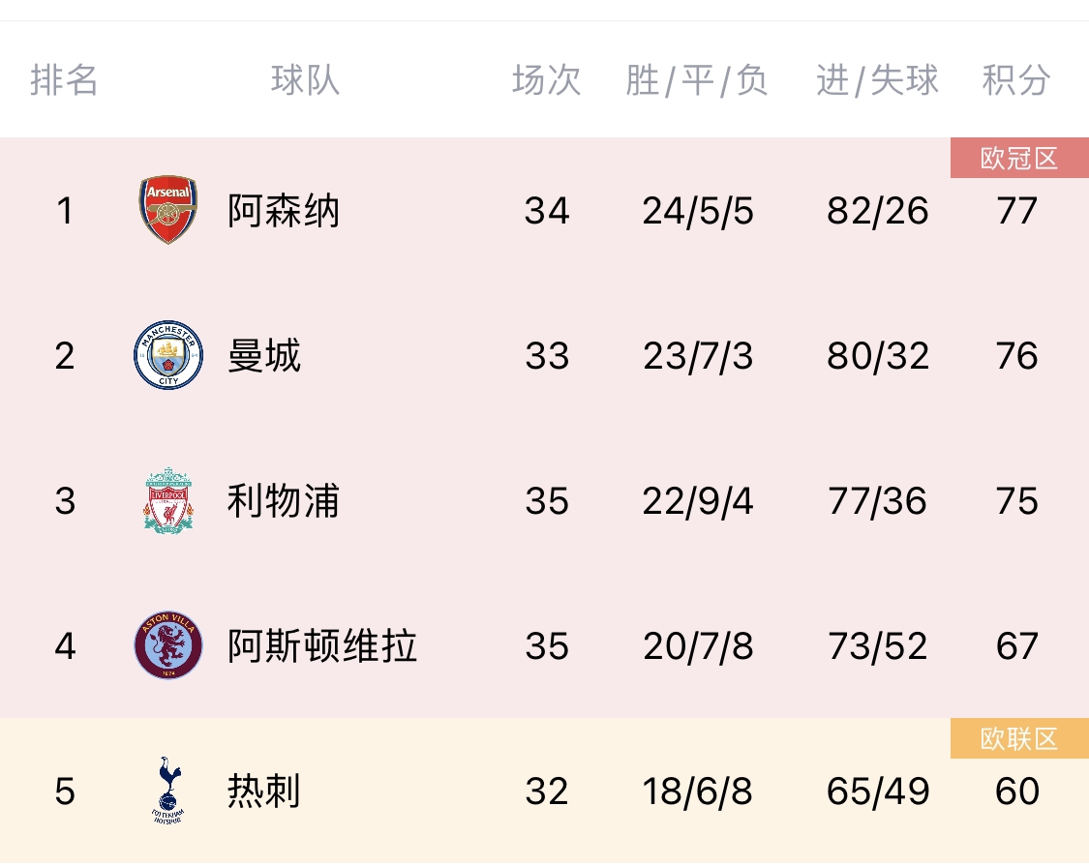Select the 热刺 team name

pyautogui.click(x=264, y=791)
